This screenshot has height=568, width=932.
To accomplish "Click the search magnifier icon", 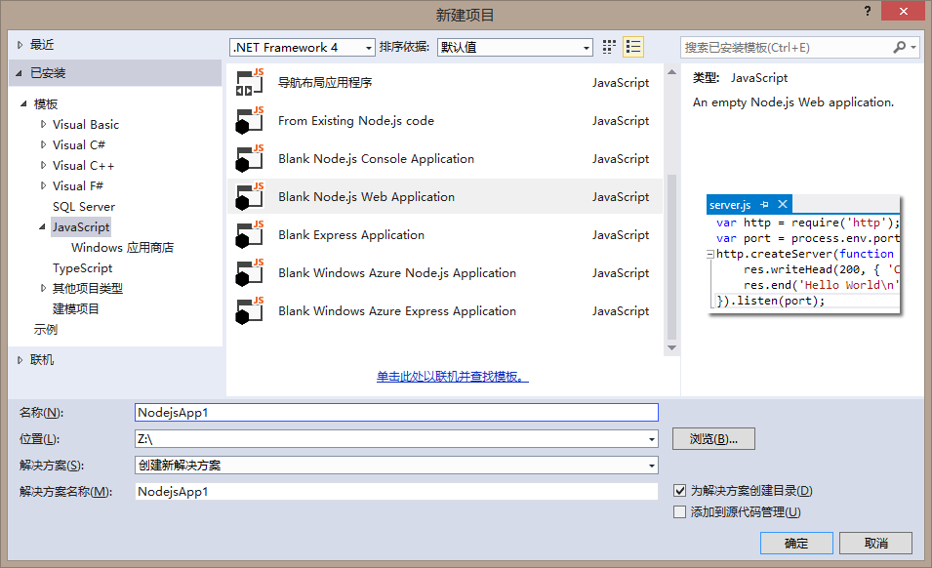I will coord(900,47).
